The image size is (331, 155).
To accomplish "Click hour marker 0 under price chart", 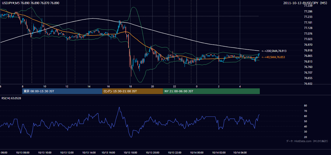I will click(197, 86).
